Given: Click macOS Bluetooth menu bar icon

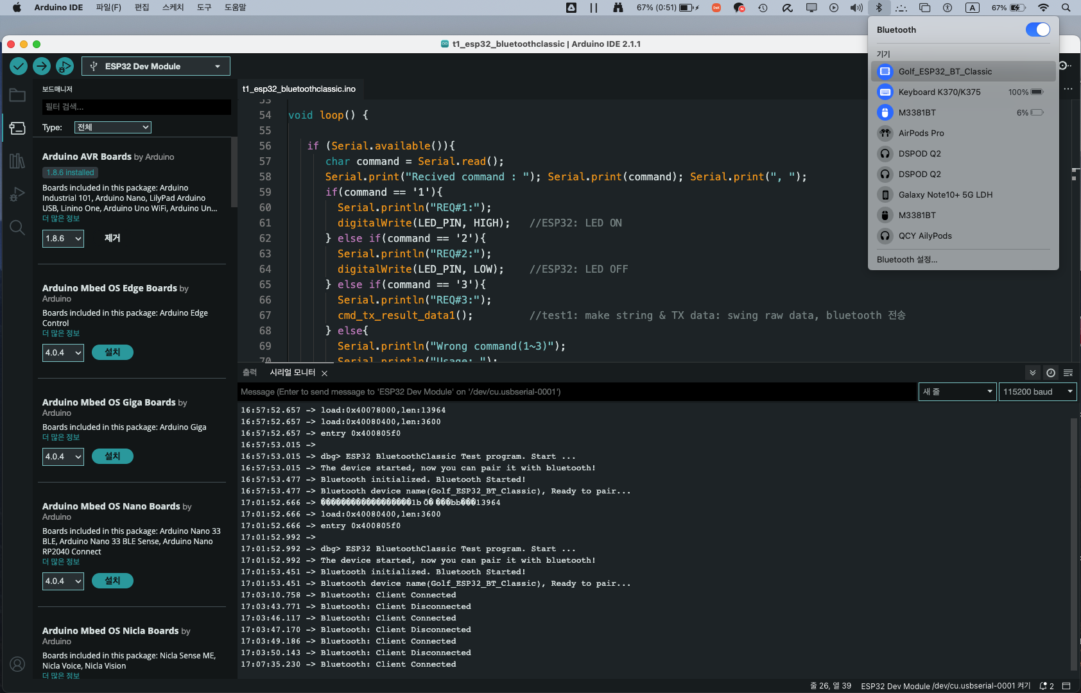Looking at the screenshot, I should click(879, 8).
